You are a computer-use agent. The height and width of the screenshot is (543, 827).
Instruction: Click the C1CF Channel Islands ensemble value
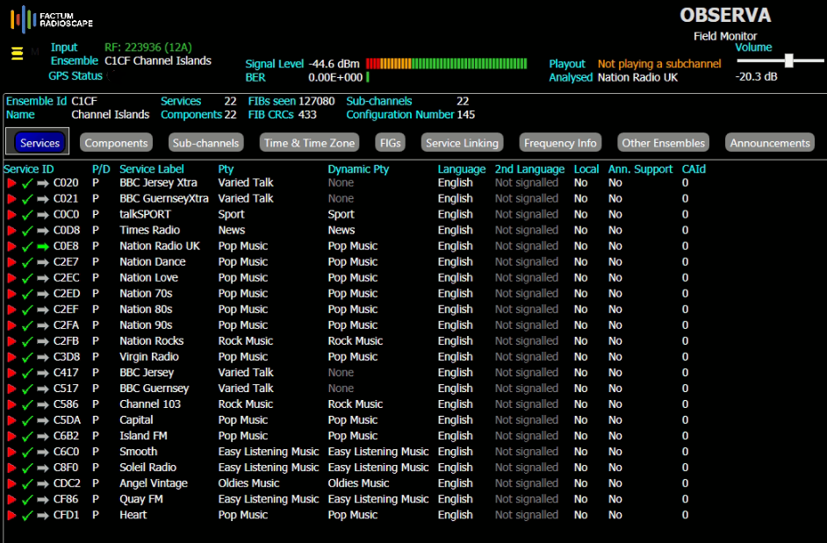tap(158, 61)
